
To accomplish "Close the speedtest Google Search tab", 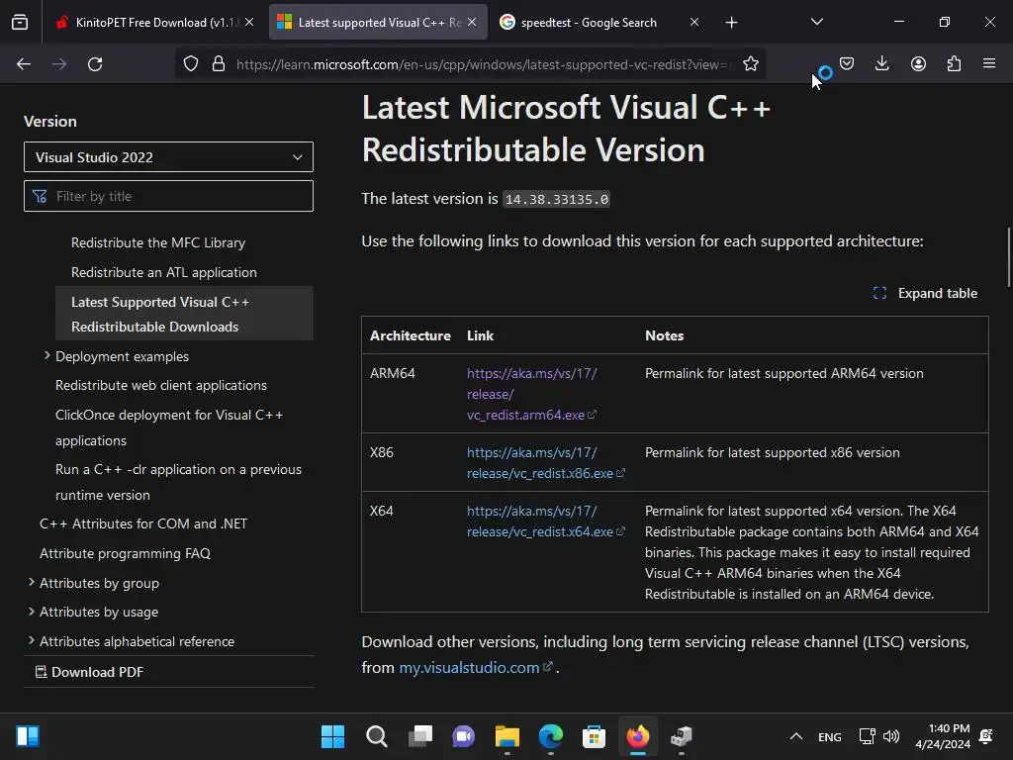I will (x=693, y=22).
